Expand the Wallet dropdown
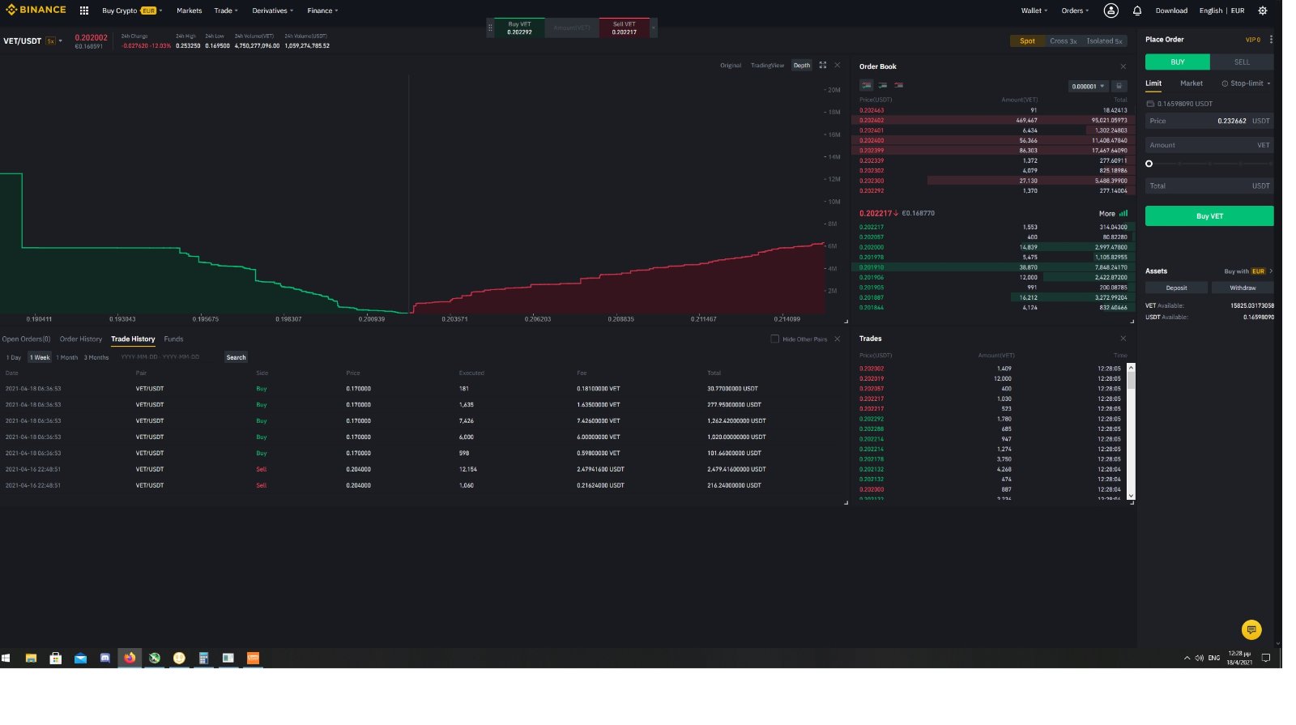Image resolution: width=1296 pixels, height=725 pixels. coord(1034,11)
